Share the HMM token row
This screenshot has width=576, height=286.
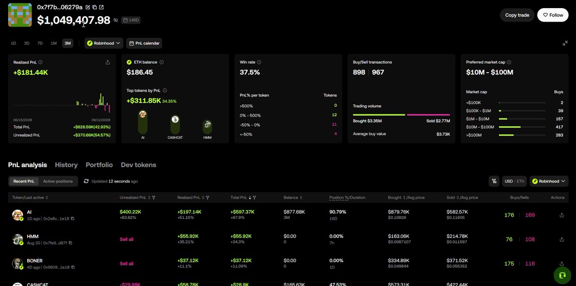pyautogui.click(x=562, y=239)
